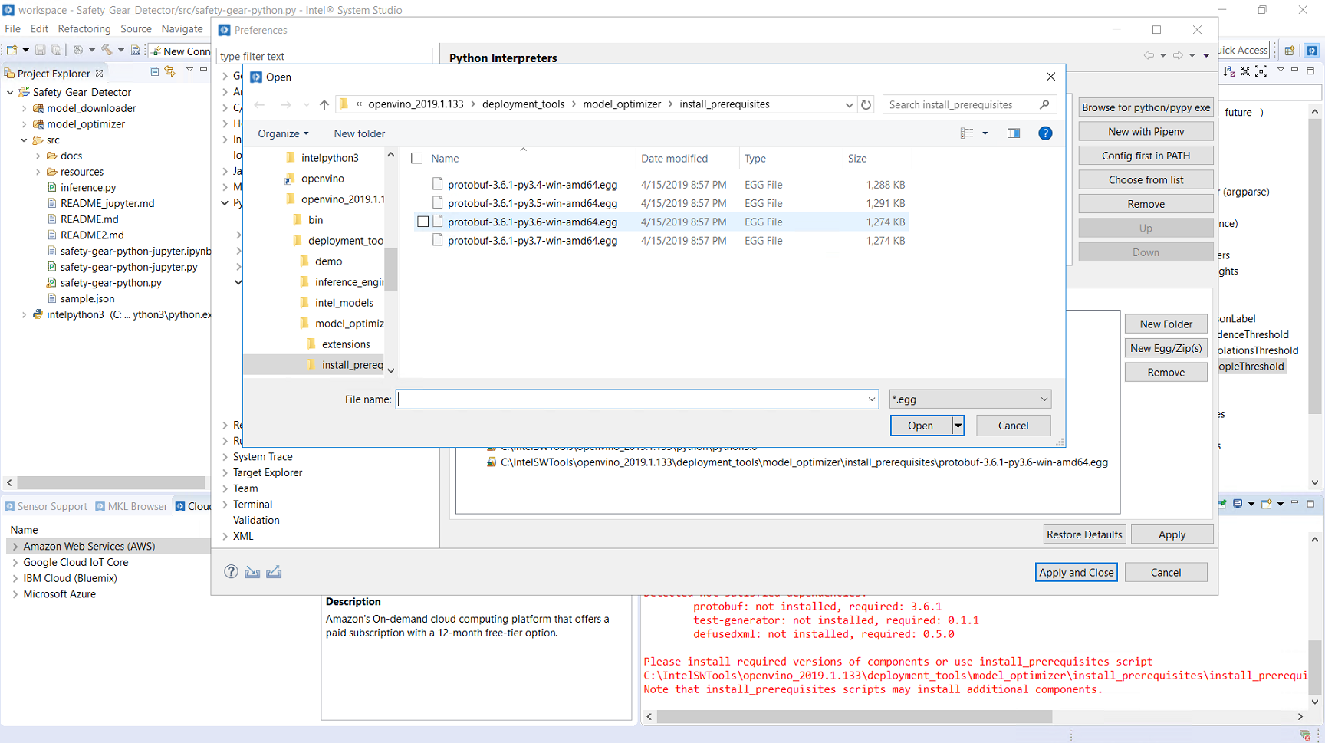Open the Organize dropdown menu
The image size is (1325, 743).
[x=283, y=133]
